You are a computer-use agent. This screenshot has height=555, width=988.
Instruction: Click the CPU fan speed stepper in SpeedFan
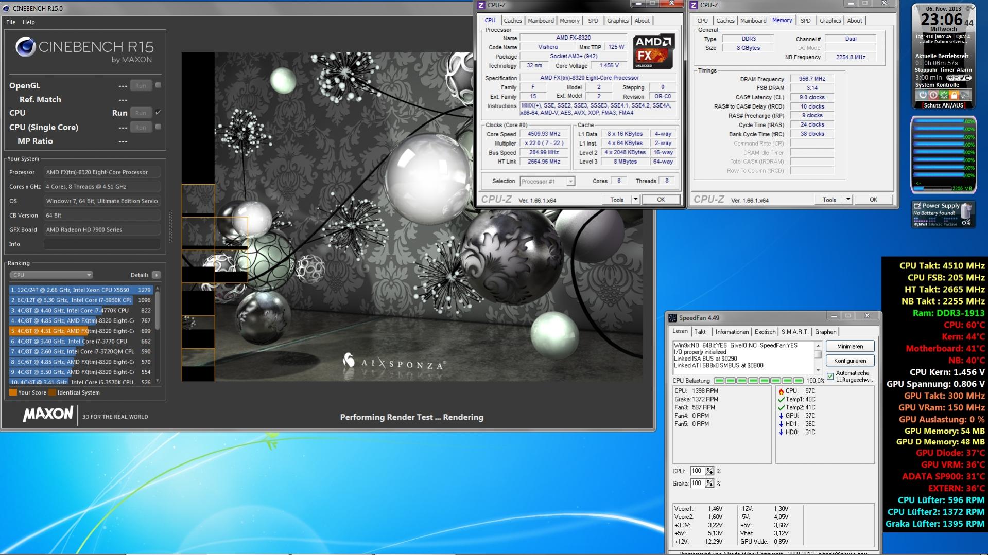pos(709,471)
